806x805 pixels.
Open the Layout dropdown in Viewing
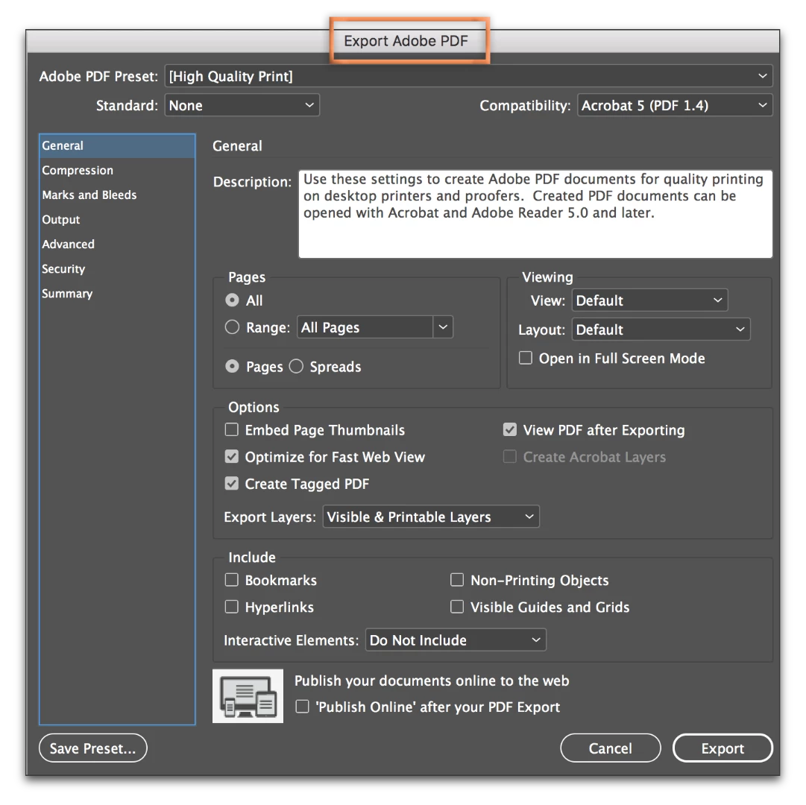coord(661,329)
